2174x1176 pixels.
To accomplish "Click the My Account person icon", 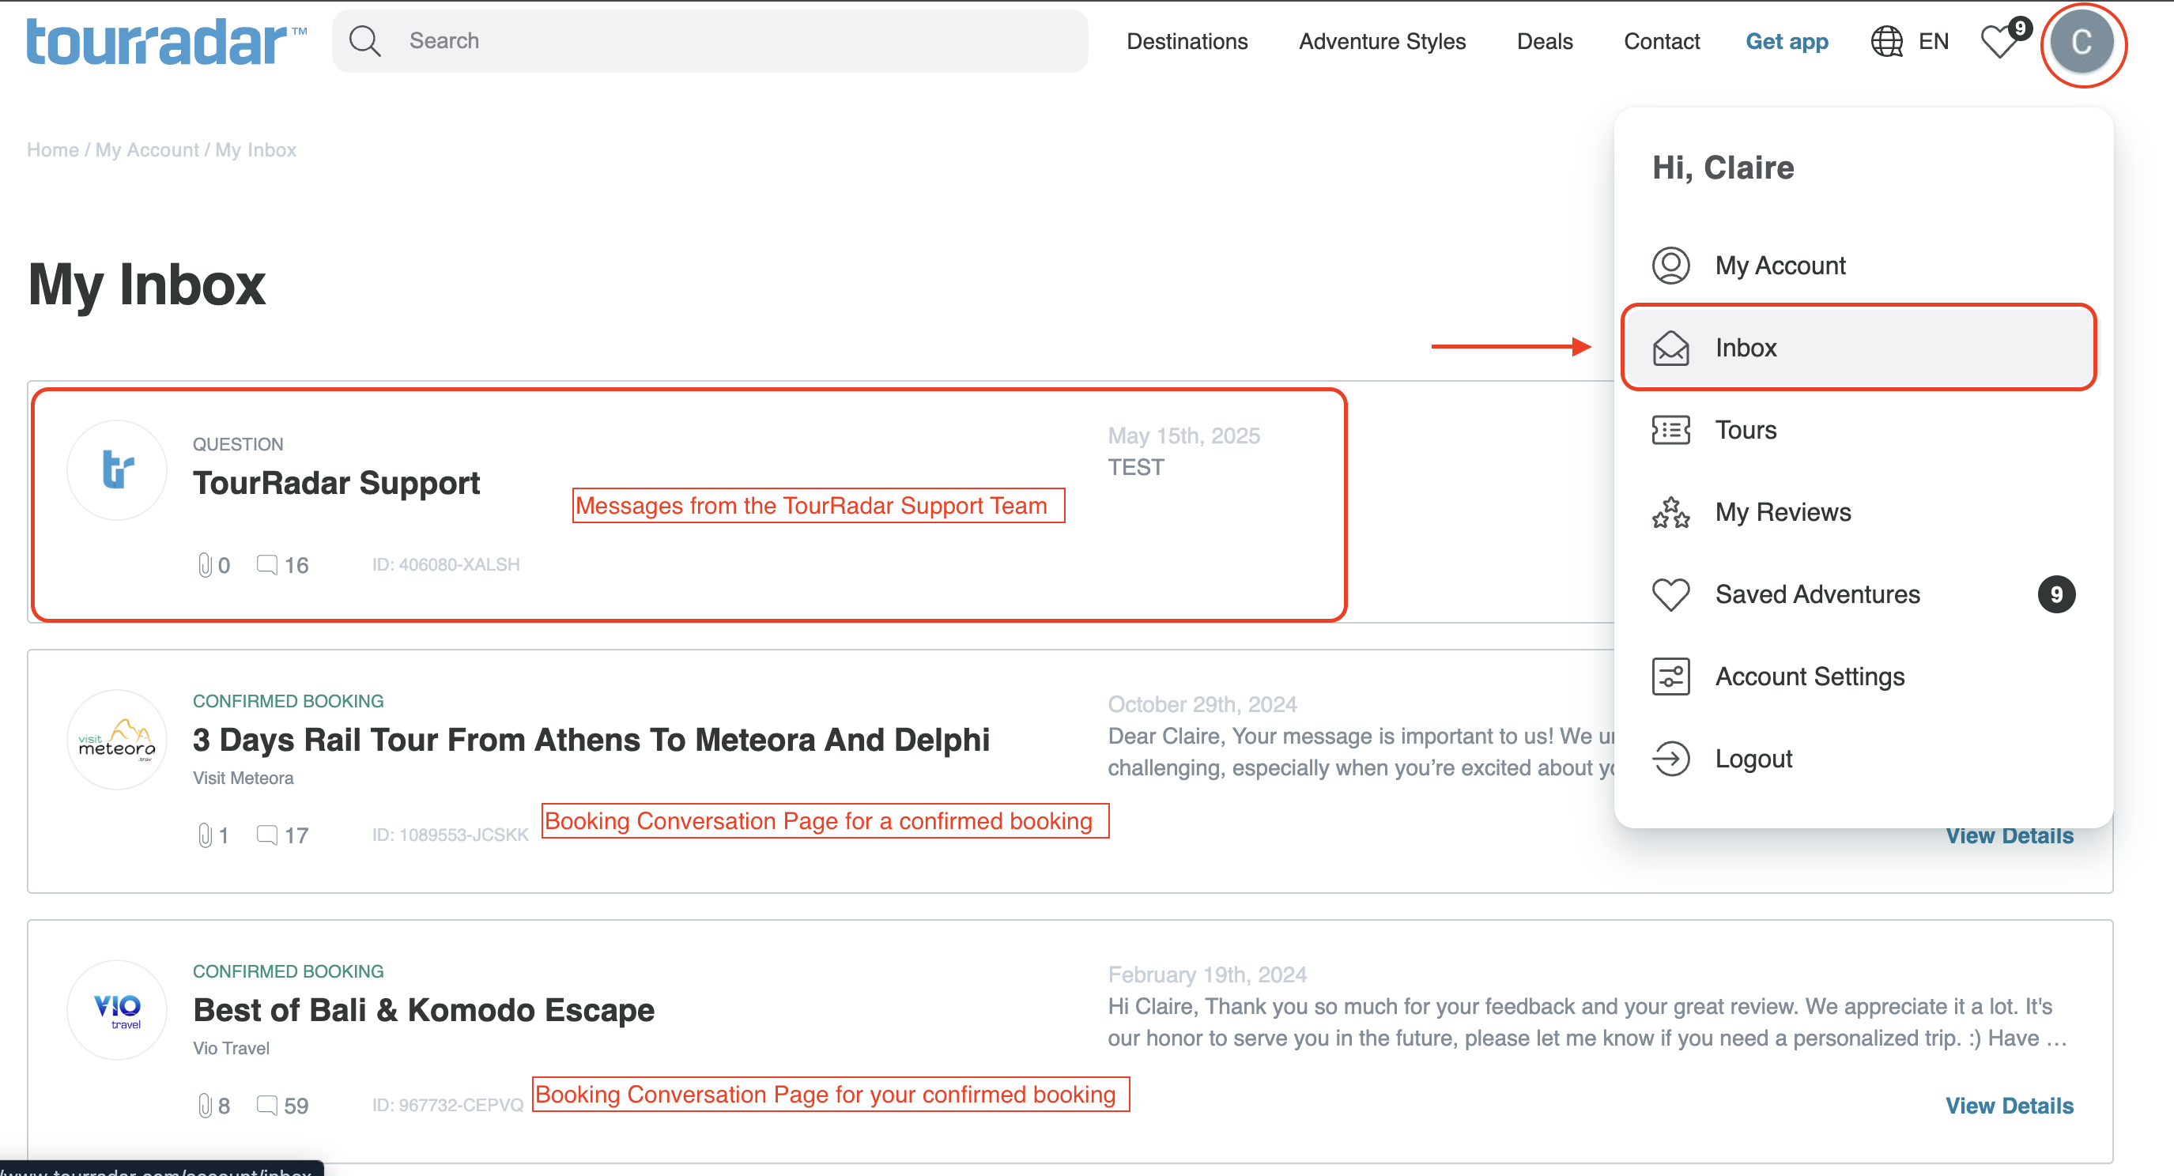I will [1670, 265].
